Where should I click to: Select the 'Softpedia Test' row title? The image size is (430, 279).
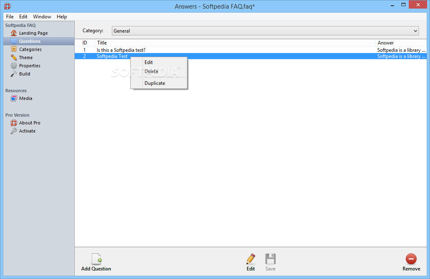(x=112, y=56)
